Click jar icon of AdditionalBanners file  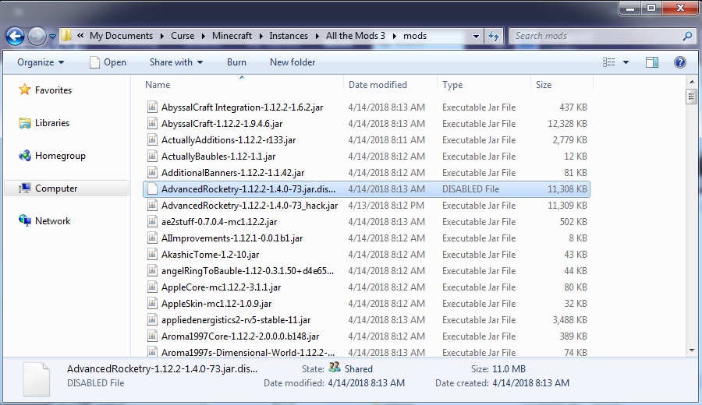(x=152, y=173)
